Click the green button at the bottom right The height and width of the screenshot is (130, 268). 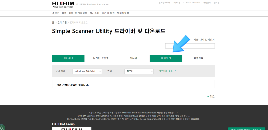click(x=247, y=129)
